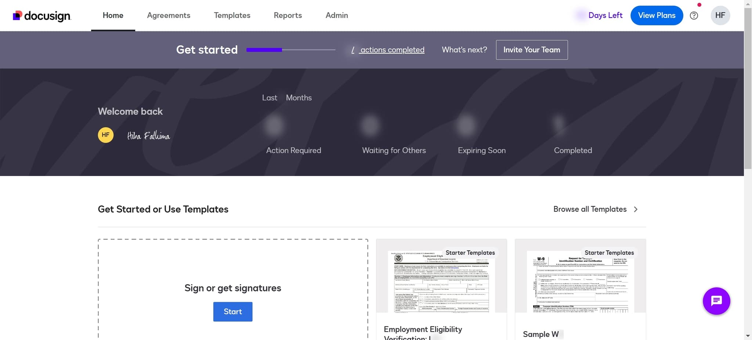Screen dimensions: 752x340
Task: Open the Last Months period selector
Action: (x=286, y=98)
